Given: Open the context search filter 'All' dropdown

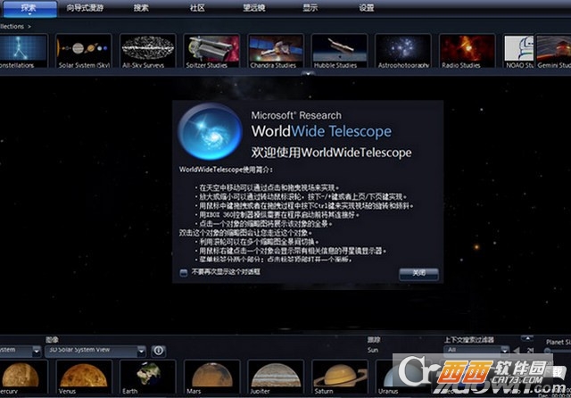Looking at the screenshot, I should click(476, 350).
